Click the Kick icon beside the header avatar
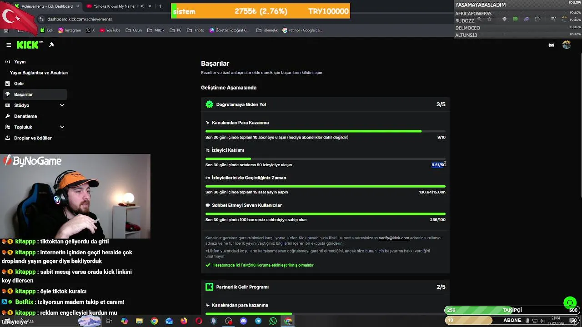582x327 pixels. 551,45
